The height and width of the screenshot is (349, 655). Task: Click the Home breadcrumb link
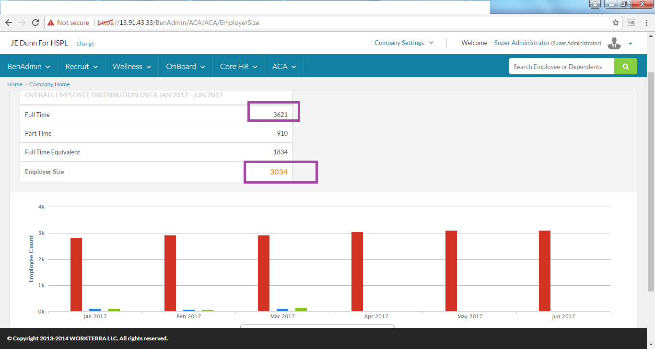(14, 84)
